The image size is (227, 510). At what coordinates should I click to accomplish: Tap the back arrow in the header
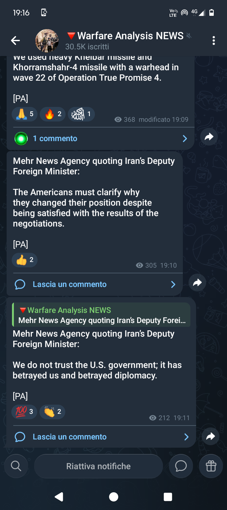click(x=15, y=40)
